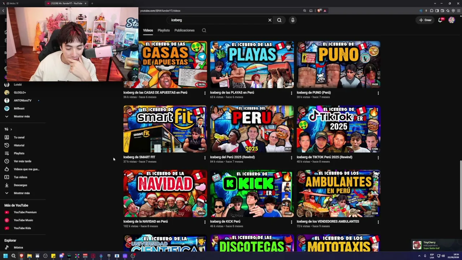Open the Perú 2025 iceberg thumbnail
The height and width of the screenshot is (260, 462).
tap(252, 129)
